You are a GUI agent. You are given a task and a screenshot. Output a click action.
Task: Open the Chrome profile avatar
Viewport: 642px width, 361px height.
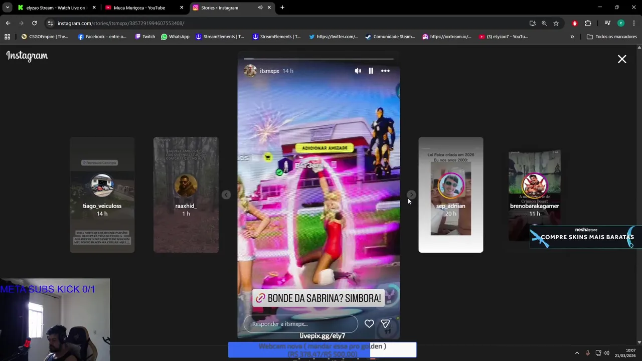(621, 23)
